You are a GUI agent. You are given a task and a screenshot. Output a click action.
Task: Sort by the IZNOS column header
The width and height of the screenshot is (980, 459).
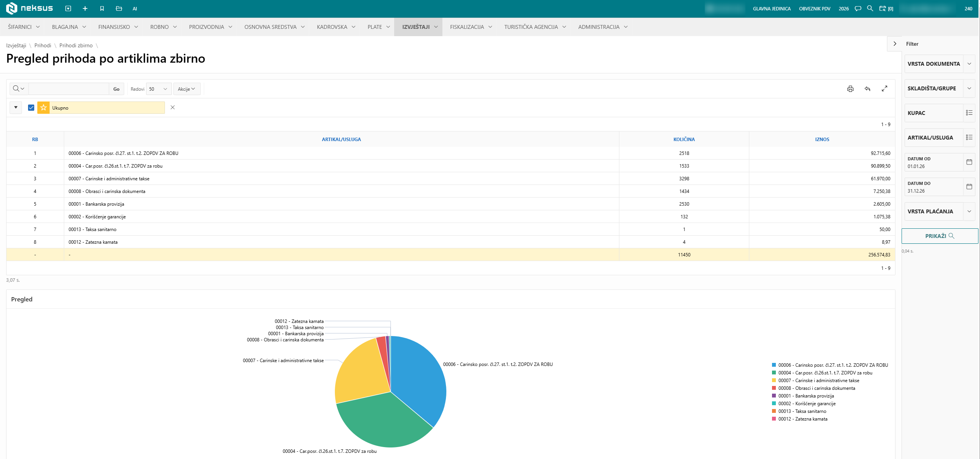click(822, 140)
